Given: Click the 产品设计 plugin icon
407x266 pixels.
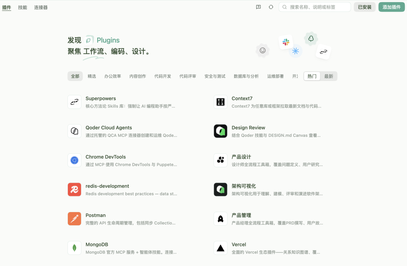Looking at the screenshot, I should pyautogui.click(x=220, y=161).
